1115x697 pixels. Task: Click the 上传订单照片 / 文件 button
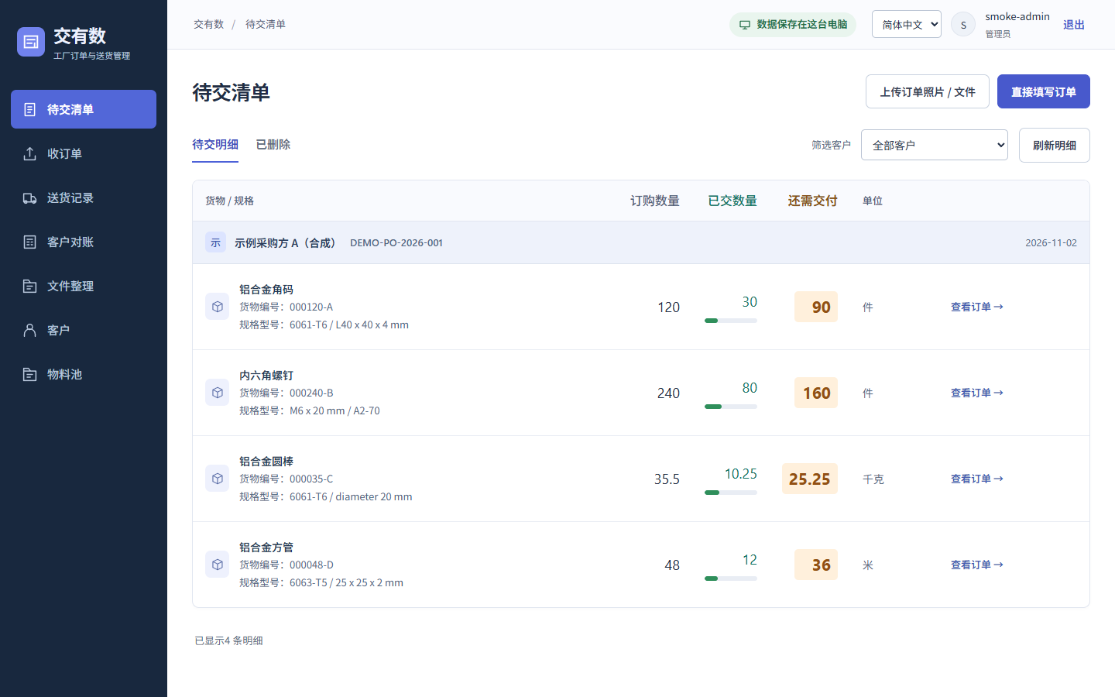tap(927, 91)
